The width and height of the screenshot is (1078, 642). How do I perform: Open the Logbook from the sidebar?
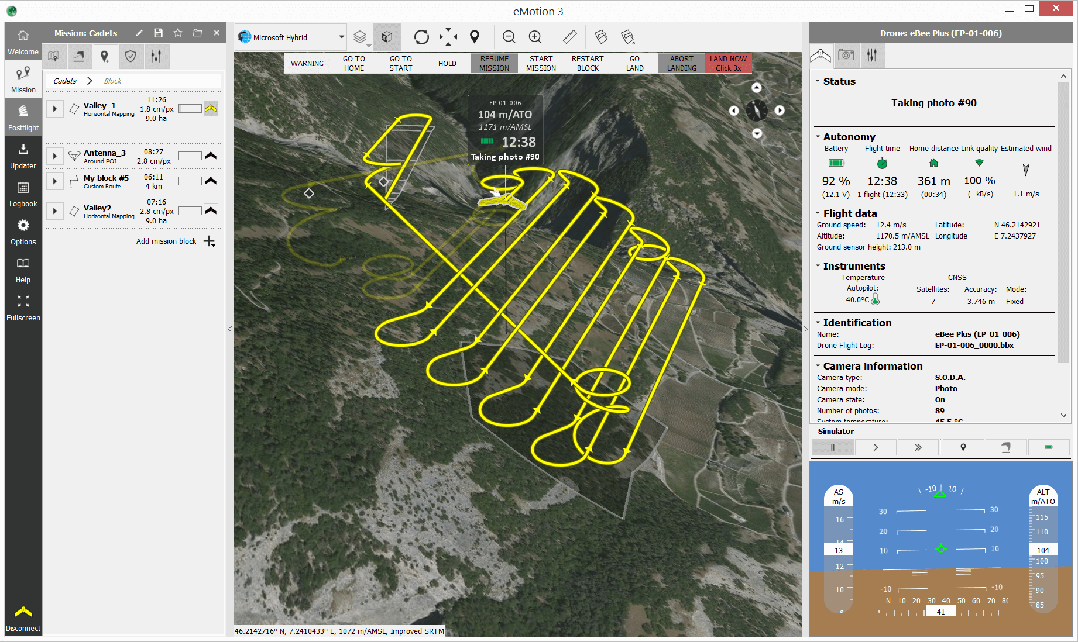[x=23, y=194]
